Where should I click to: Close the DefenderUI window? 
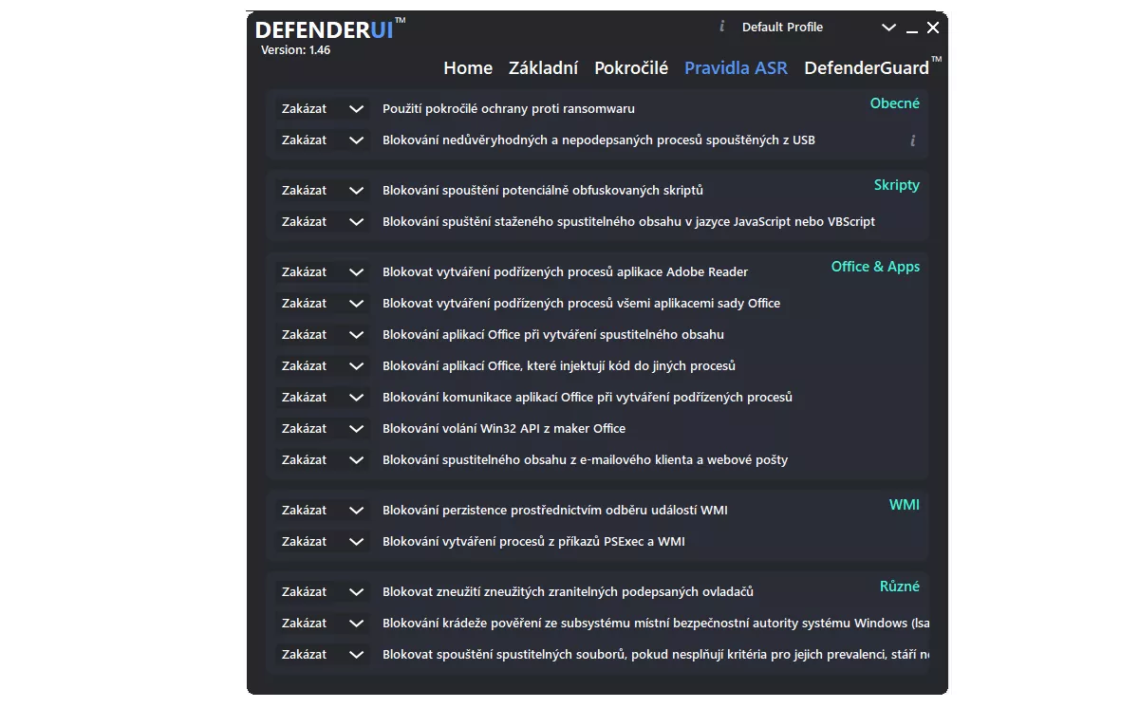pyautogui.click(x=933, y=28)
